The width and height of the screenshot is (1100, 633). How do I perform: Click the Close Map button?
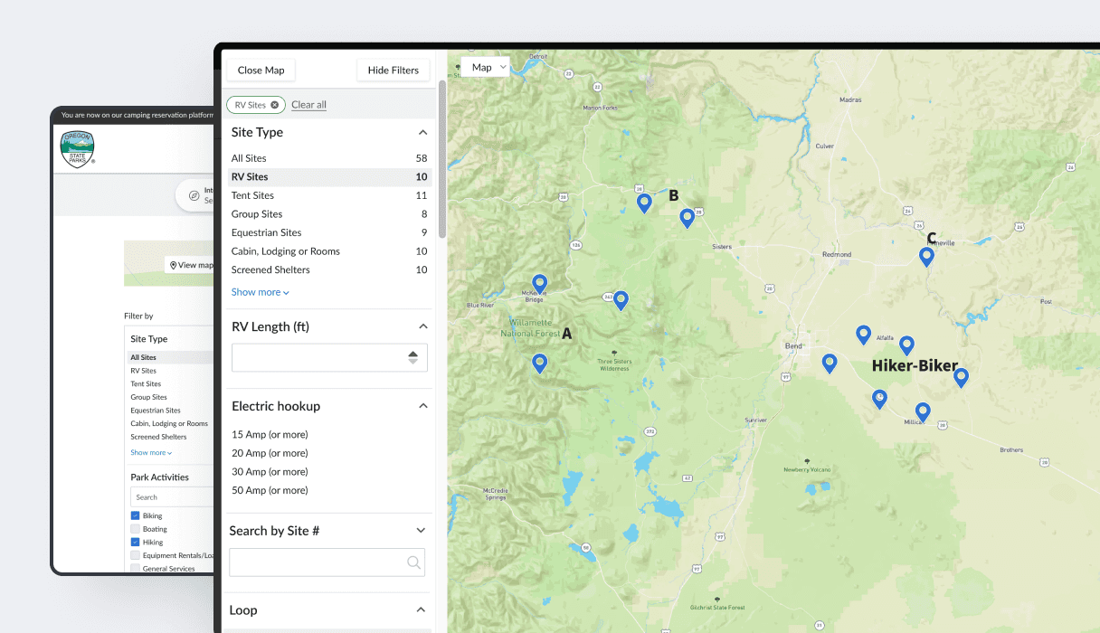(x=261, y=71)
